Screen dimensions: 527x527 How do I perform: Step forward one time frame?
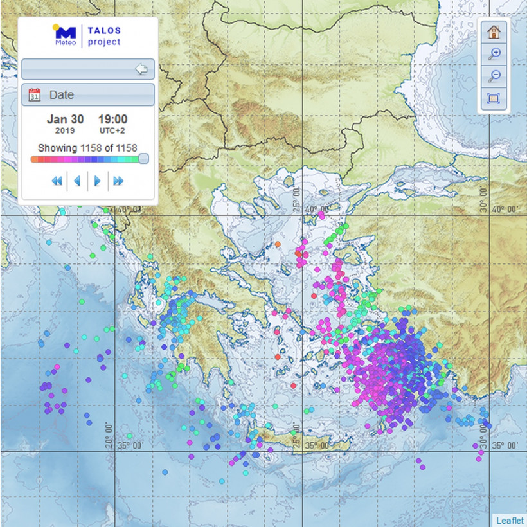pos(98,181)
